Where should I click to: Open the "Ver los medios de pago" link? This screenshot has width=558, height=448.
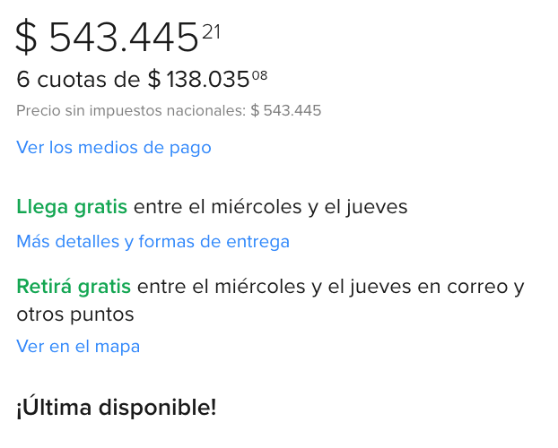coord(114,147)
